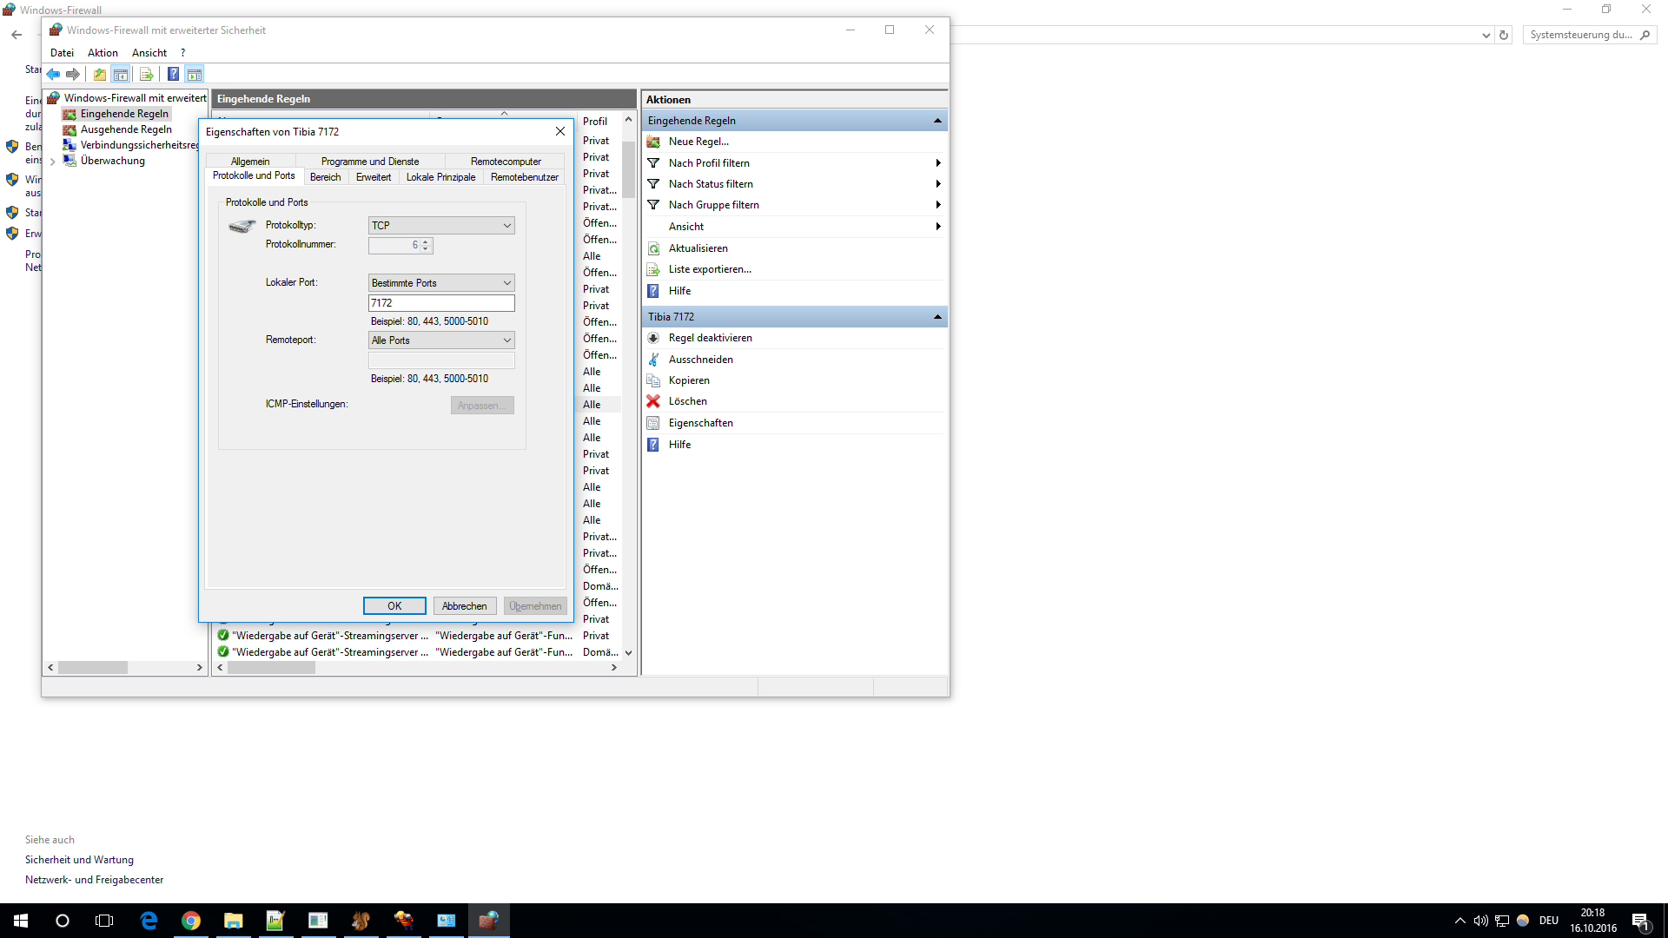
Task: Click the local port field containing 7172
Action: (x=441, y=303)
